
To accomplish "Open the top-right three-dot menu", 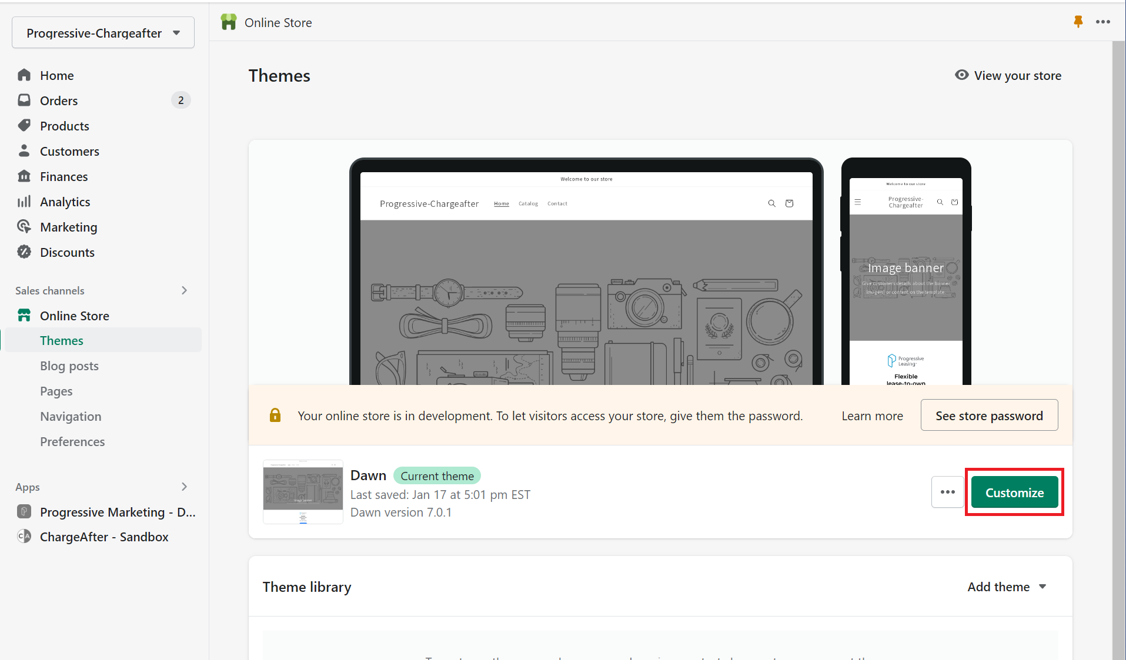I will point(1103,22).
